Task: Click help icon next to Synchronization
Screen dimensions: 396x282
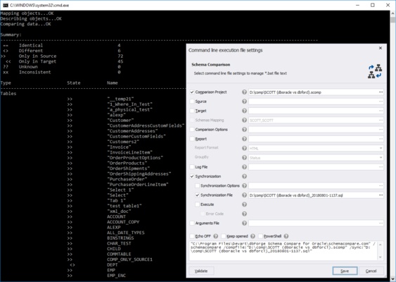Action: pos(244,176)
